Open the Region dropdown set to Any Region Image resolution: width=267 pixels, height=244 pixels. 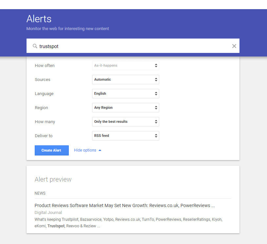pyautogui.click(x=125, y=108)
